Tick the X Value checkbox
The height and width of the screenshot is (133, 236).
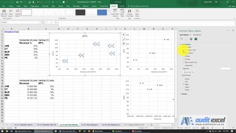coord(184,56)
